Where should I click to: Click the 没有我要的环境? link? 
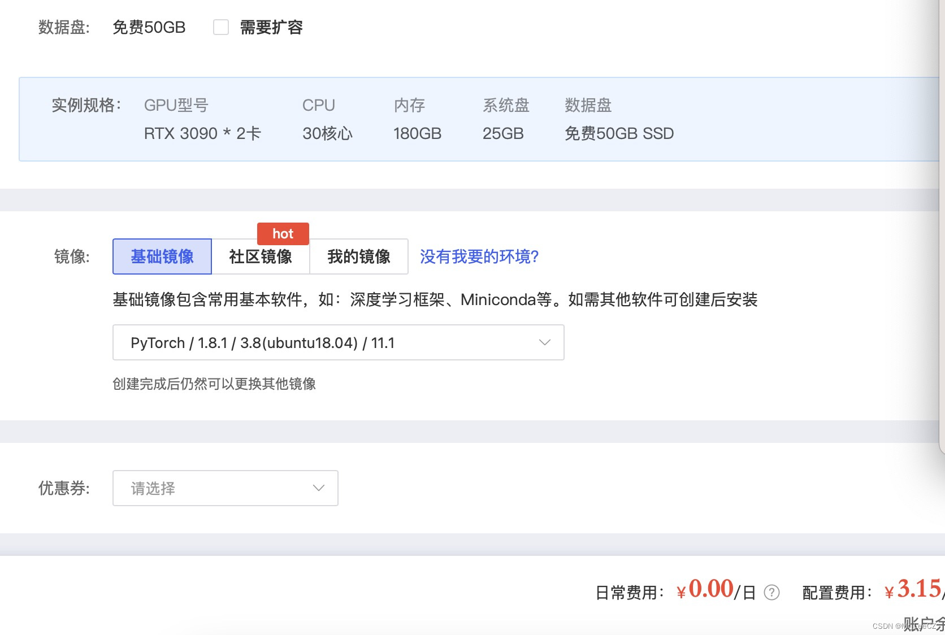click(479, 256)
